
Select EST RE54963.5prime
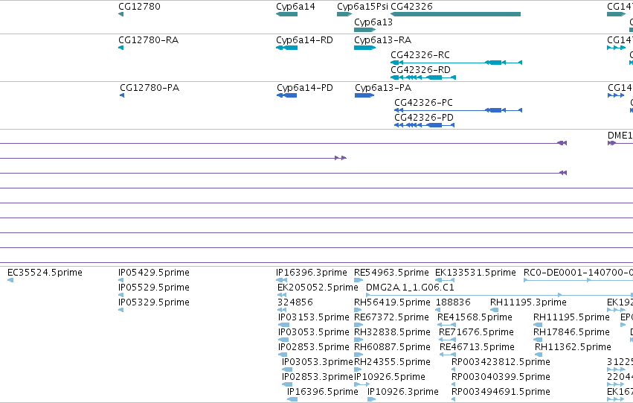[x=391, y=273]
